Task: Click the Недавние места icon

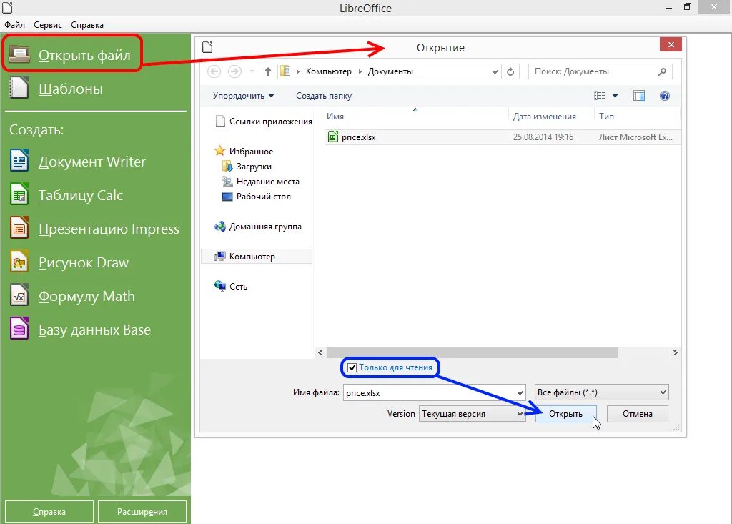Action: tap(227, 181)
